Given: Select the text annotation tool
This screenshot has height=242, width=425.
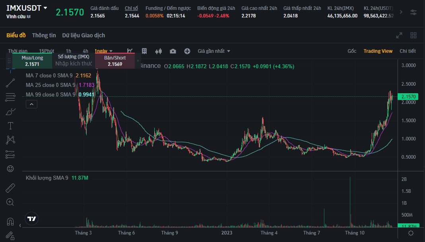Looking at the screenshot, I should [x=10, y=125].
